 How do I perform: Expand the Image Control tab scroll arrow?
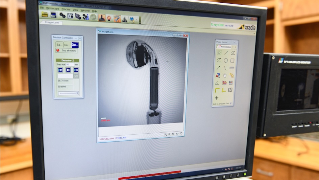(x=236, y=47)
